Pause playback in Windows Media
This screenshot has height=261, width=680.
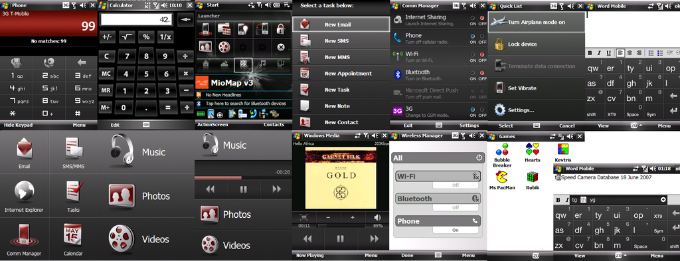point(340,238)
